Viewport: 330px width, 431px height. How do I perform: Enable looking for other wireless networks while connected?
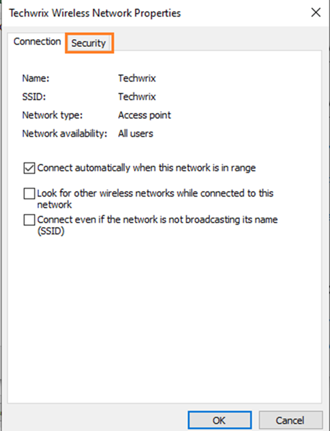(x=29, y=193)
